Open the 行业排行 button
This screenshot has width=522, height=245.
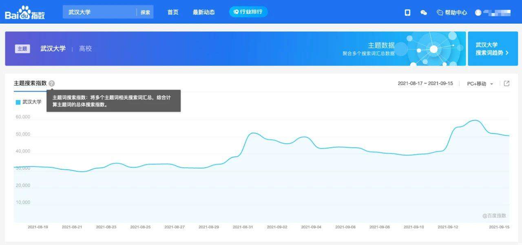pyautogui.click(x=248, y=12)
